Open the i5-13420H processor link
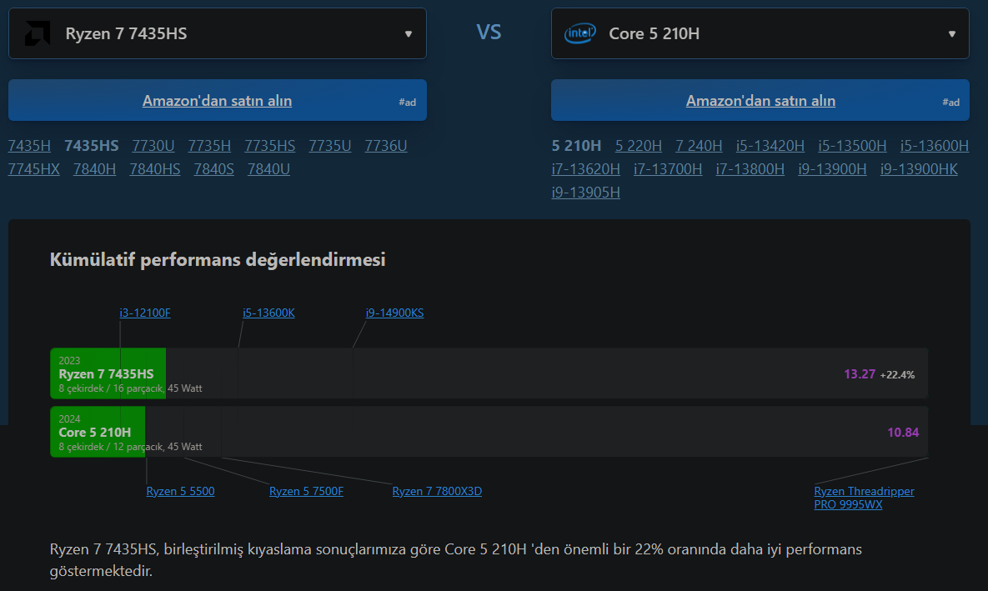 tap(770, 146)
